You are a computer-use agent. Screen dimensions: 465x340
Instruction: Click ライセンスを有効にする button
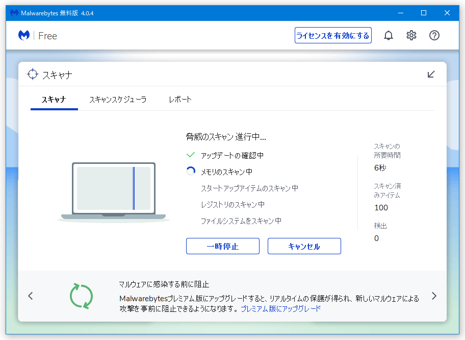(333, 35)
